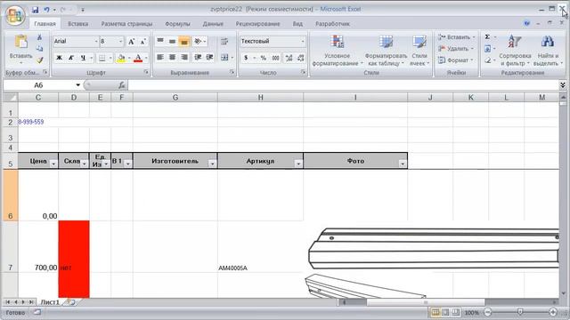The width and height of the screenshot is (570, 320).
Task: Select cell with article AM40005A
Action: tap(260, 247)
